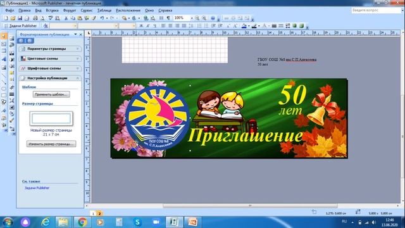
Task: Toggle align text left
Action: click(163, 26)
